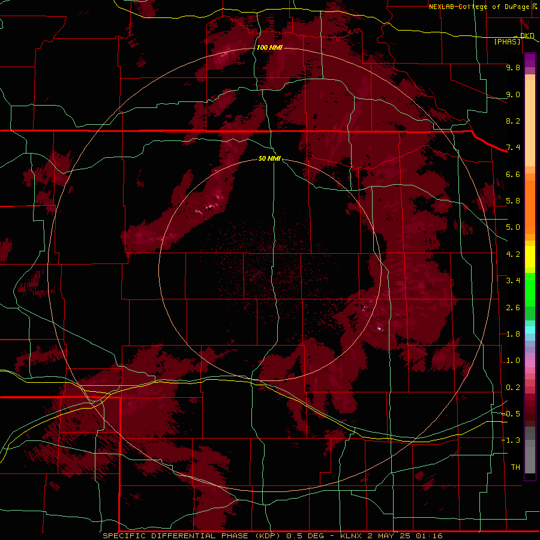Click the 1.8 value on color scale
Image resolution: width=540 pixels, height=540 pixels.
(x=513, y=334)
